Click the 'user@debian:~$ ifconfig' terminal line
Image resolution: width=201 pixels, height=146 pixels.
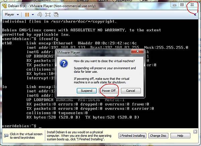30,39
